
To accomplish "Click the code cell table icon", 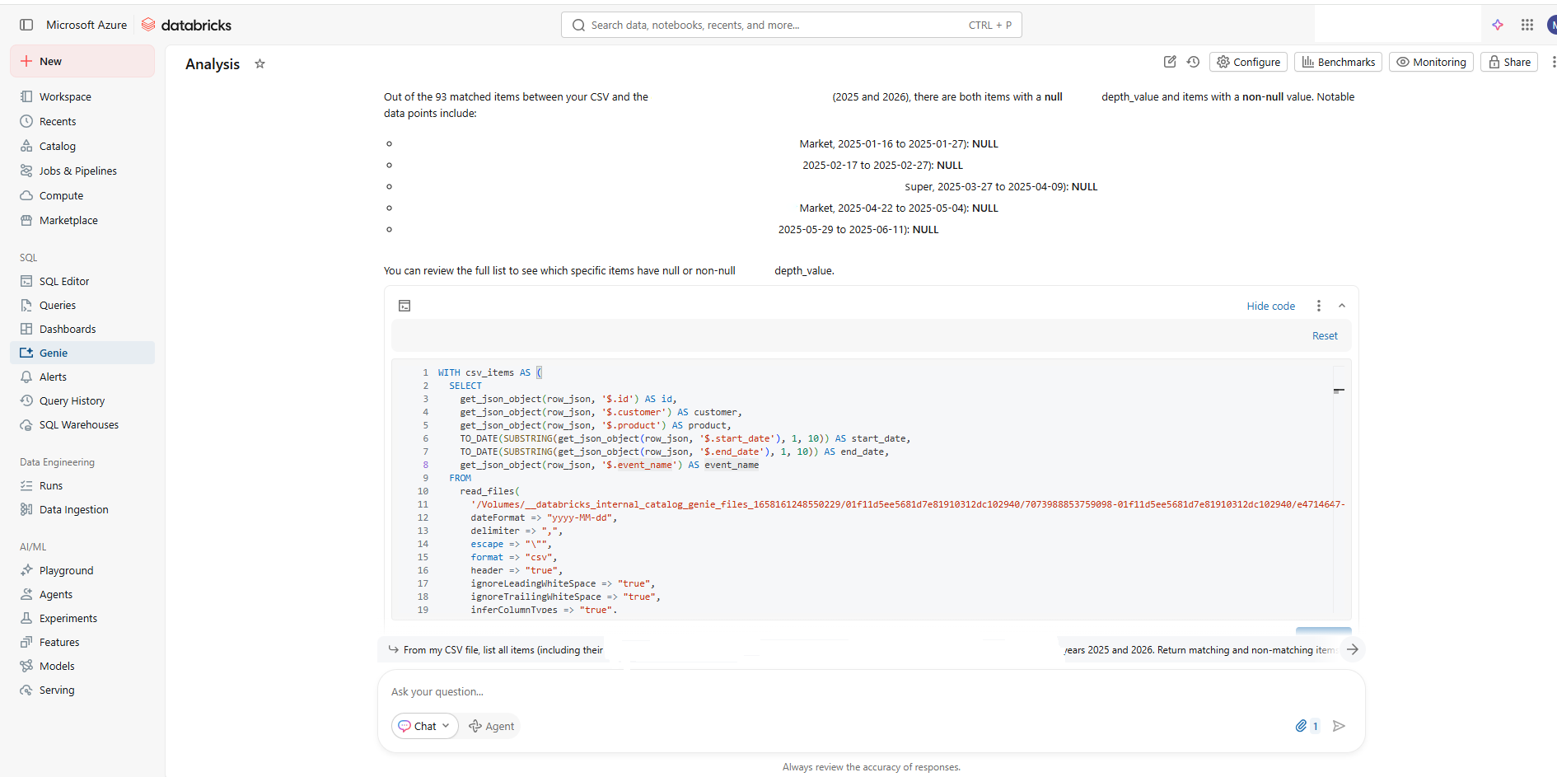I will pos(404,306).
